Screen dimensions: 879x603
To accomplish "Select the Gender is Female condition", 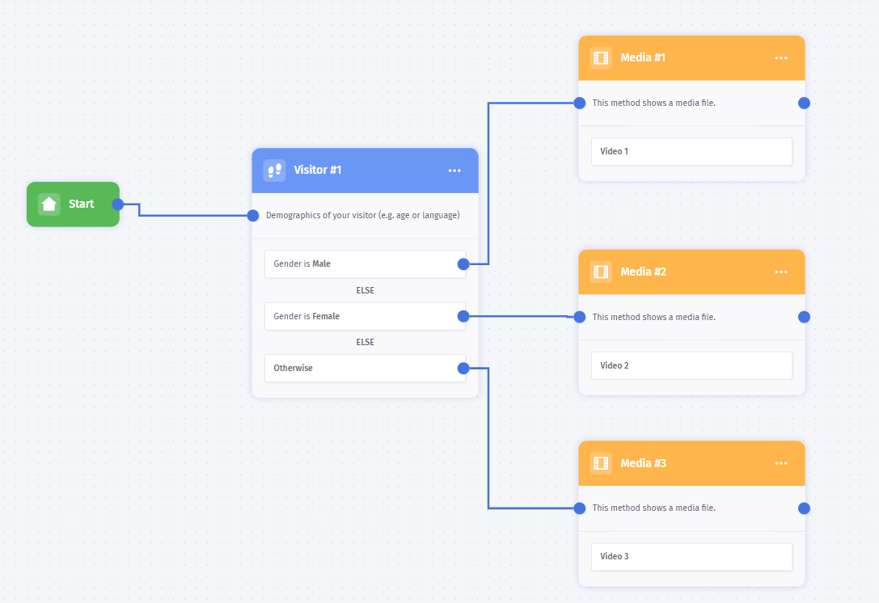I will [365, 316].
